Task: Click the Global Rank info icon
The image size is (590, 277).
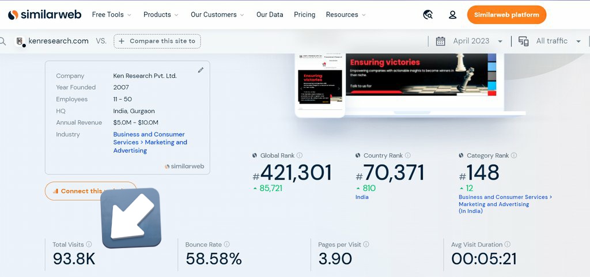Action: coord(300,155)
